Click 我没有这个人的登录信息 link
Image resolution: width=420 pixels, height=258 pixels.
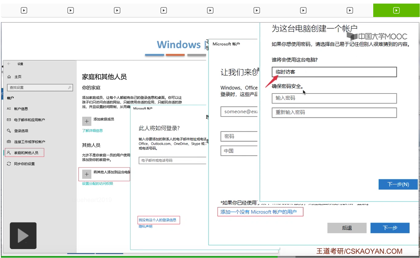point(157,220)
